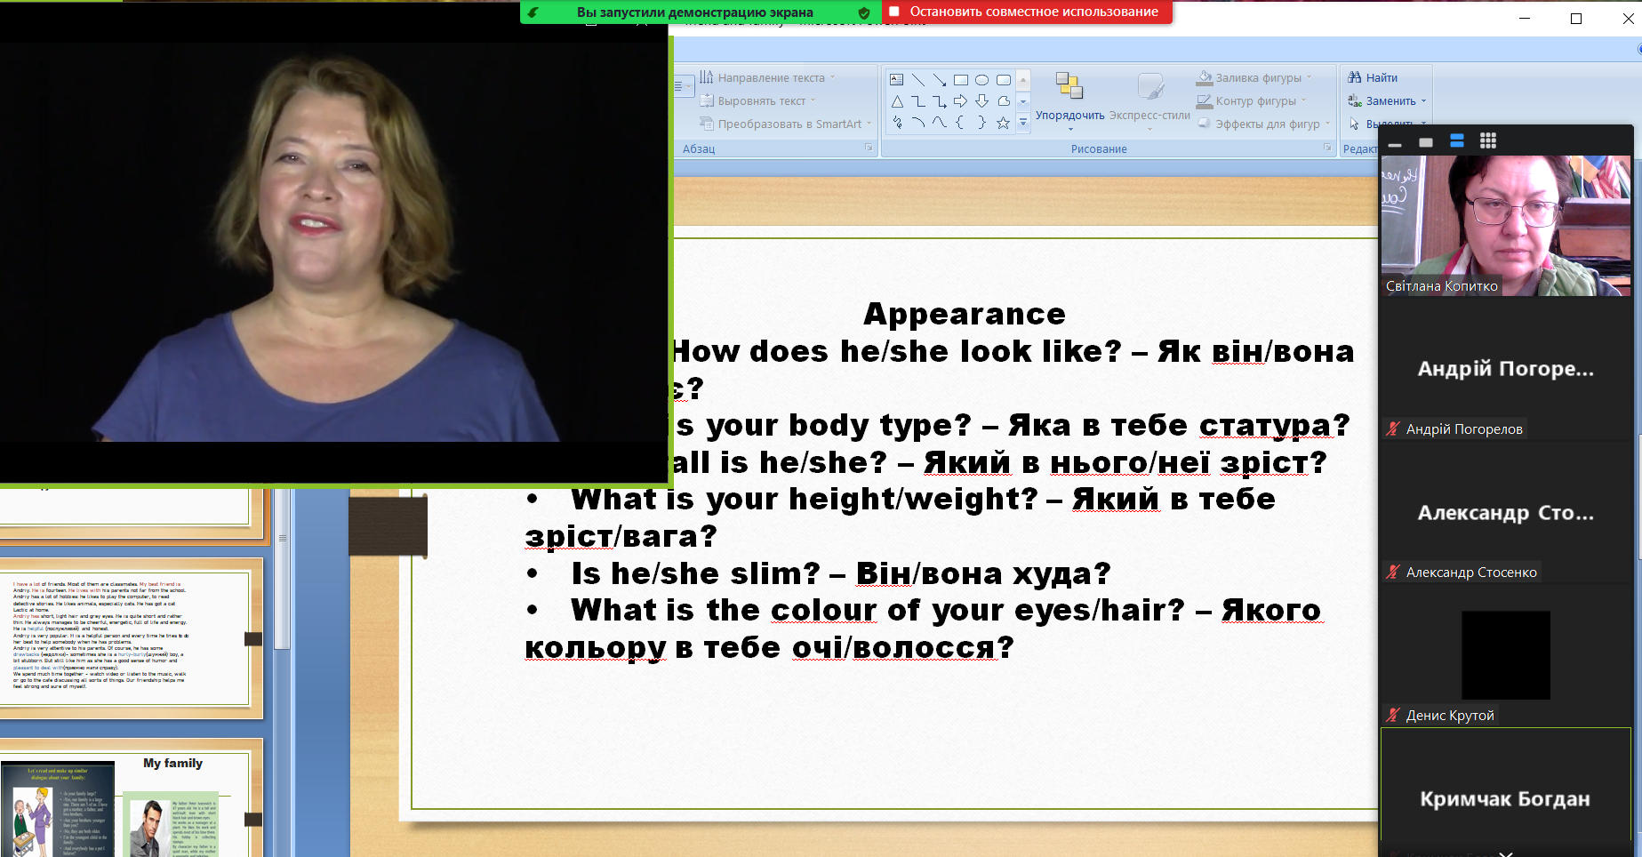Choose the isosceles triangle shape
Image resolution: width=1642 pixels, height=857 pixels.
[x=897, y=101]
